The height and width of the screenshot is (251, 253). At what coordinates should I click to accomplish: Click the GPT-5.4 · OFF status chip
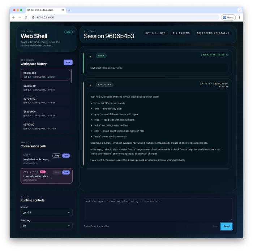(155, 33)
